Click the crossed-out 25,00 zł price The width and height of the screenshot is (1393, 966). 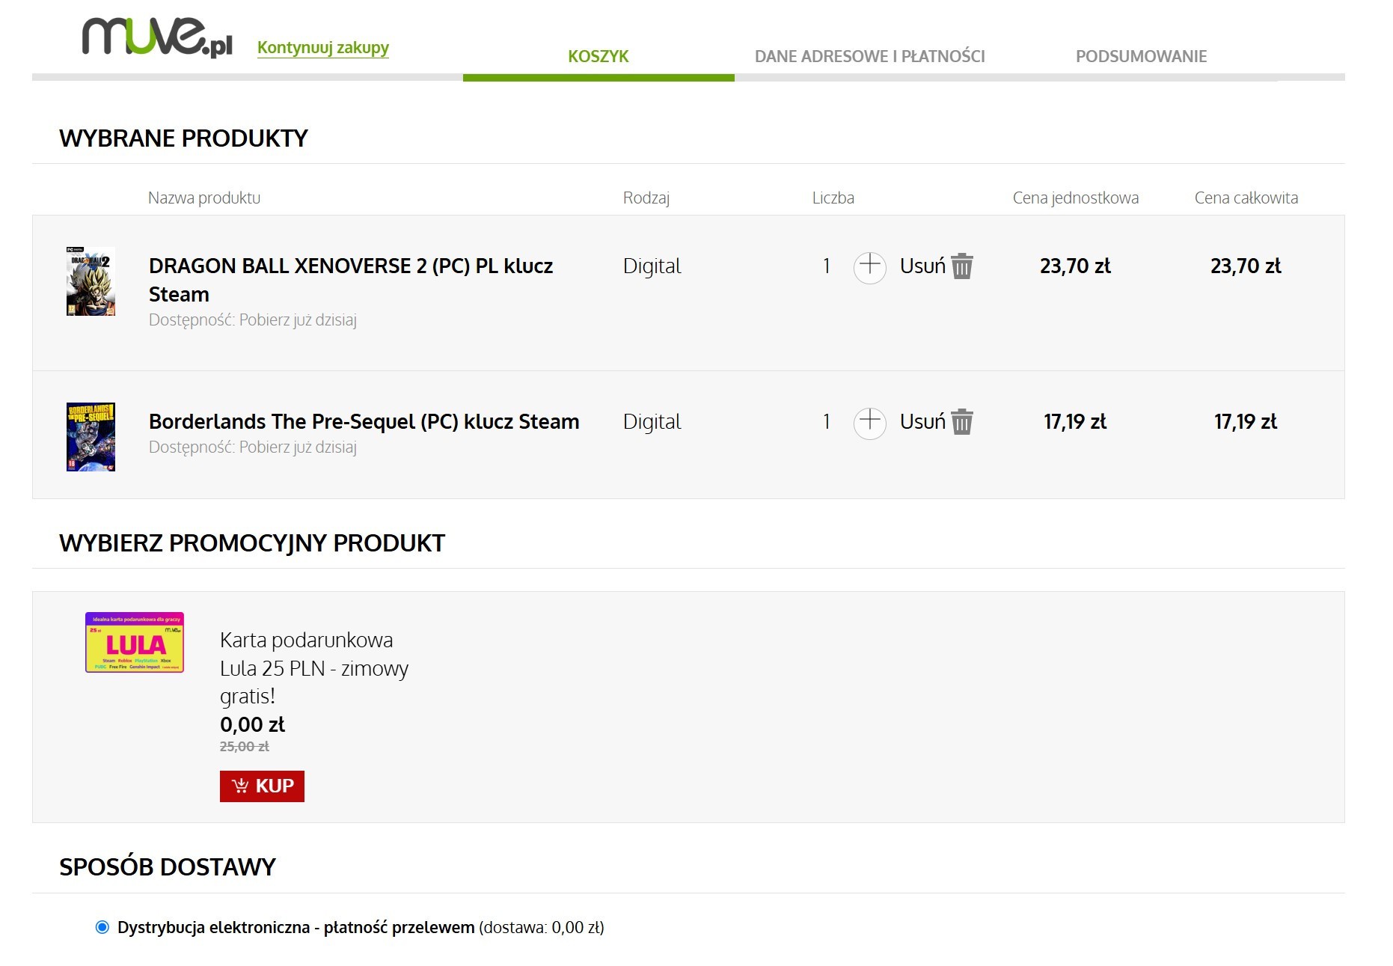click(244, 746)
